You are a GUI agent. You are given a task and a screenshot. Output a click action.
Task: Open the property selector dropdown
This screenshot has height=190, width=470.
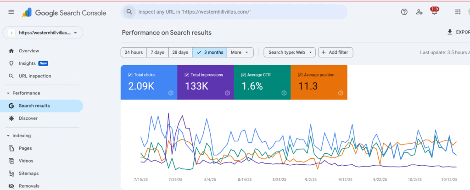click(43, 33)
